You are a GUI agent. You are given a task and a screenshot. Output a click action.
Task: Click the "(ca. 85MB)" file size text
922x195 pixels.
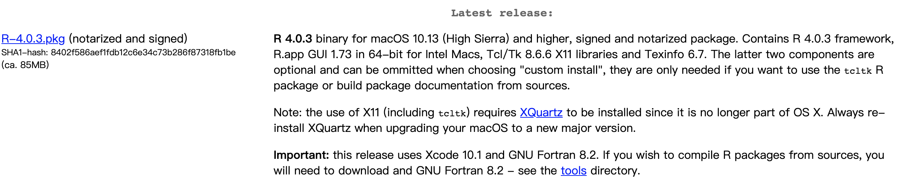click(x=25, y=65)
